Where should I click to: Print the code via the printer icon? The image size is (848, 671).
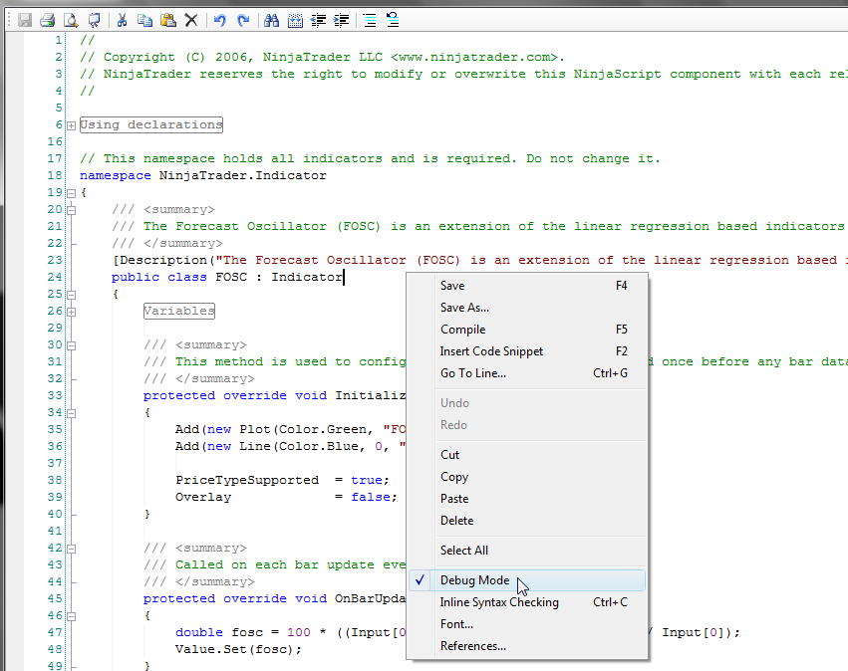pos(48,19)
